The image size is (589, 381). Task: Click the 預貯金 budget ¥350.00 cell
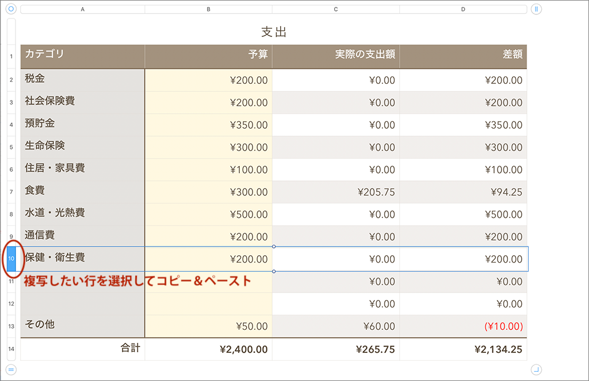(x=208, y=125)
